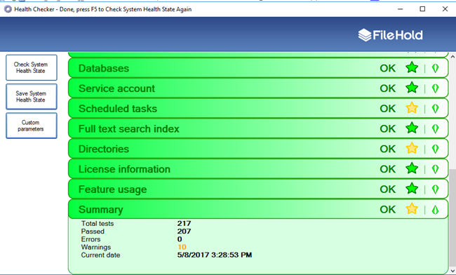Expand the Scheduled tasks section arrow
The height and width of the screenshot is (275, 456).
435,109
